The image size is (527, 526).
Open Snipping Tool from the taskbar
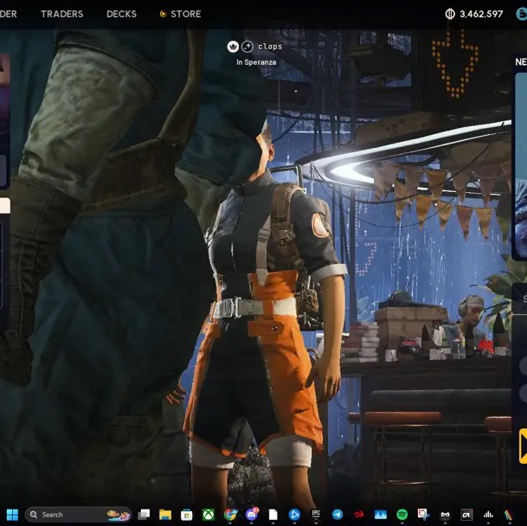[x=423, y=514]
